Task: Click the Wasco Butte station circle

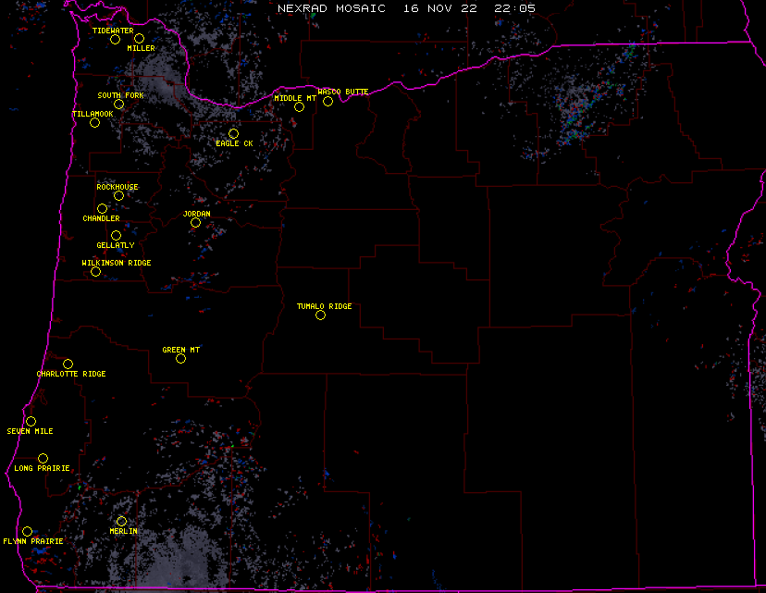Action: 327,101
